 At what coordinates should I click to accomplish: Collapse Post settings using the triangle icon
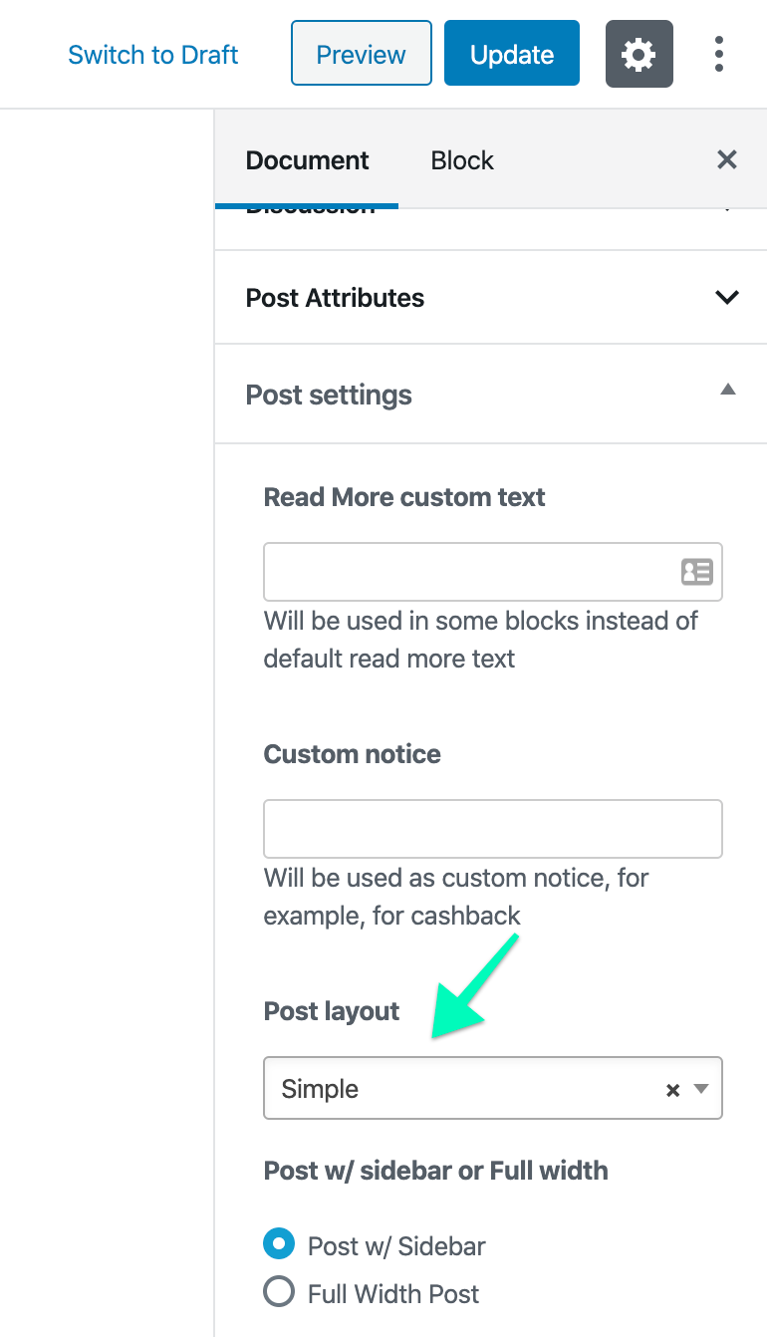point(728,390)
